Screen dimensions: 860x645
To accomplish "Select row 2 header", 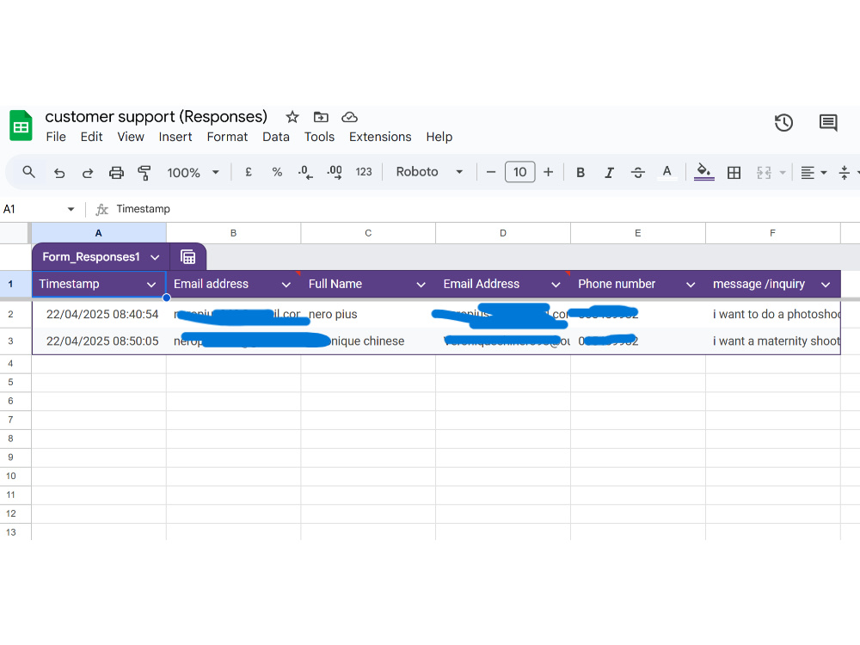I will tap(10, 314).
